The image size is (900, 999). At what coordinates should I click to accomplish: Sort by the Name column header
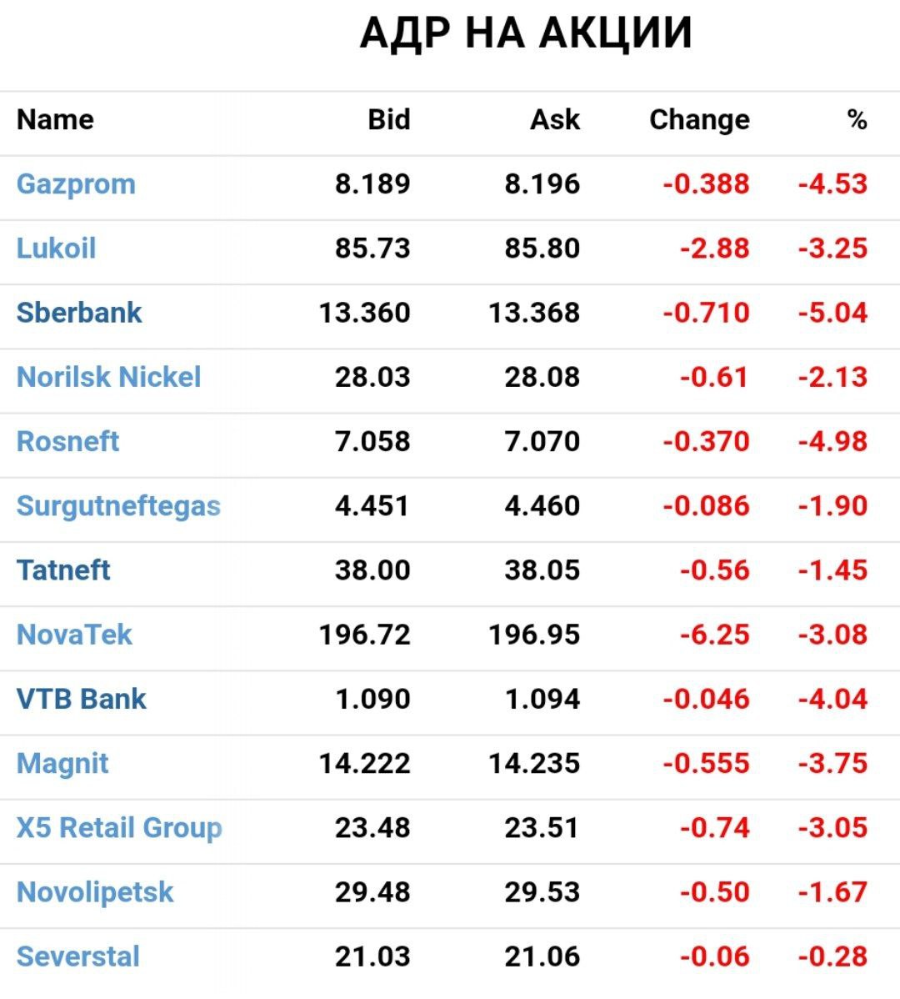pos(55,120)
